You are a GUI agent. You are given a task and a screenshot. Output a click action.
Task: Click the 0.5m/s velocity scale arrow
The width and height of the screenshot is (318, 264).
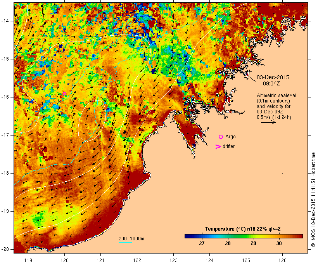click(268, 122)
